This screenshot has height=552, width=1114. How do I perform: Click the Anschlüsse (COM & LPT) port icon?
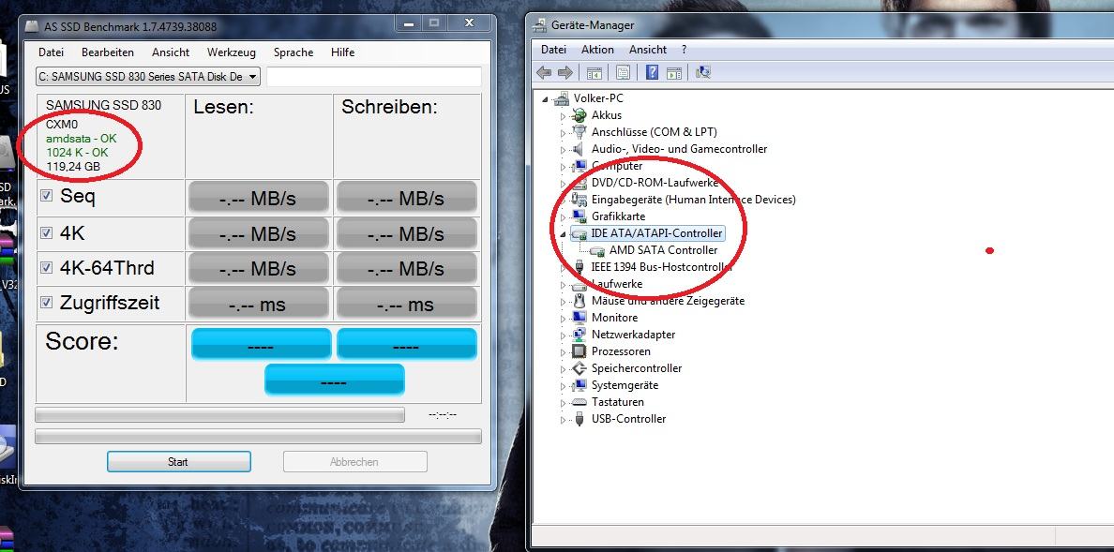pyautogui.click(x=579, y=132)
